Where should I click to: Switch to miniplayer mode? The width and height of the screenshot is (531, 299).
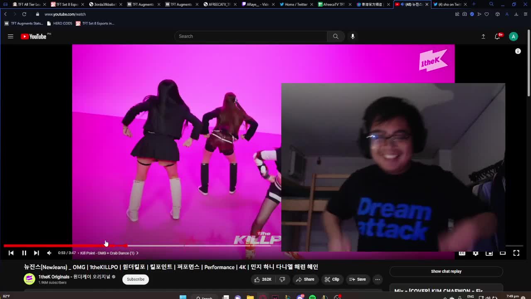coord(489,253)
